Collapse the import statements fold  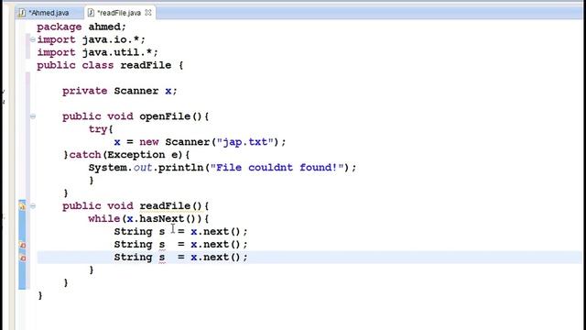(x=33, y=39)
